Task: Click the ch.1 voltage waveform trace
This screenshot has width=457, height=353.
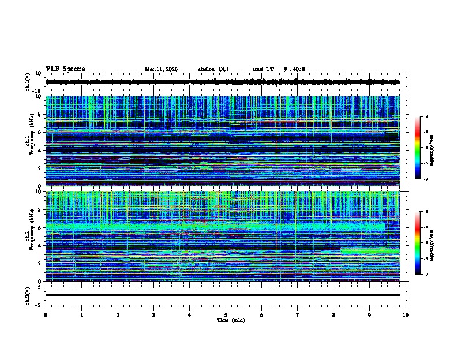Action: point(223,82)
